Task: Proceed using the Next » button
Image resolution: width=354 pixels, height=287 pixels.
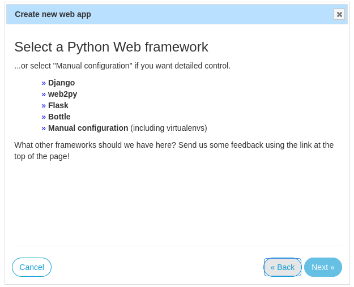Action: (x=323, y=267)
